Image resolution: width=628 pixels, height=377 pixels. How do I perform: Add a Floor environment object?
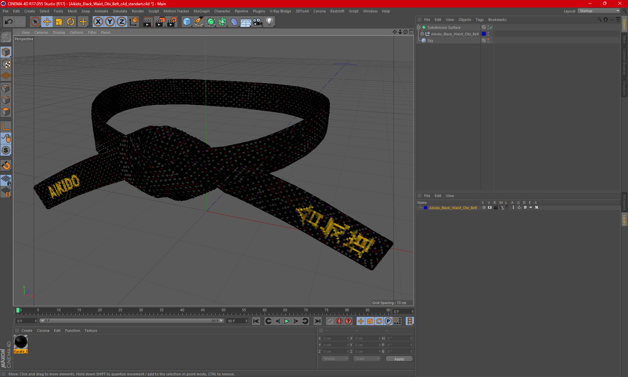click(x=246, y=22)
